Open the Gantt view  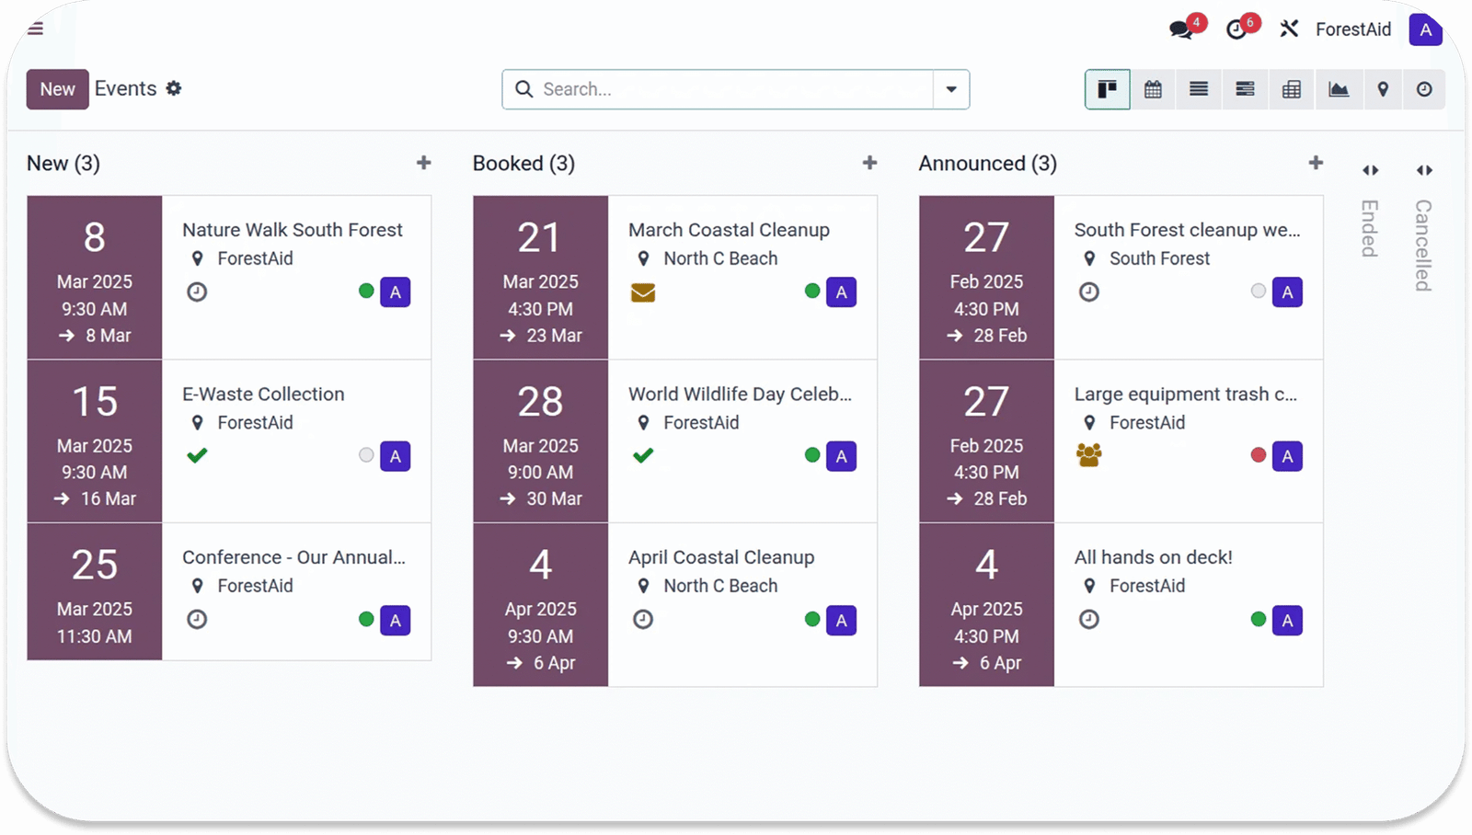pos(1245,89)
